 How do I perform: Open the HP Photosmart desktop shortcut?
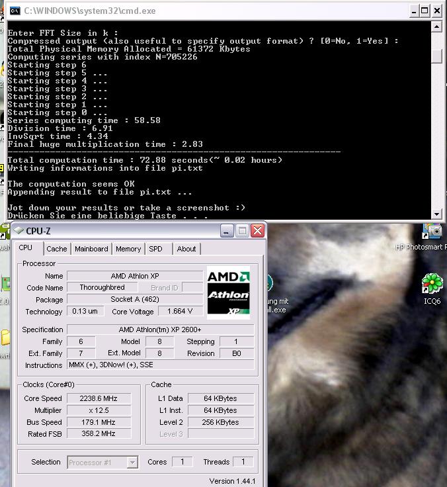pyautogui.click(x=432, y=237)
